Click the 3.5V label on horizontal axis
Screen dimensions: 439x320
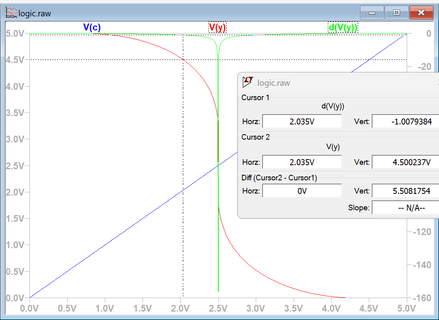tap(294, 308)
